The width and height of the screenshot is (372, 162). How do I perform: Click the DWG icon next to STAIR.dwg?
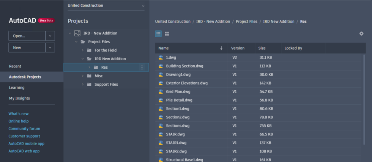tap(161, 134)
